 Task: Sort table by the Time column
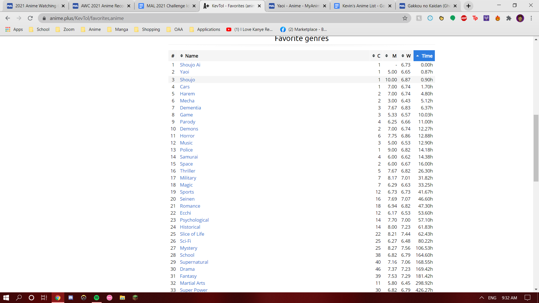(x=424, y=56)
